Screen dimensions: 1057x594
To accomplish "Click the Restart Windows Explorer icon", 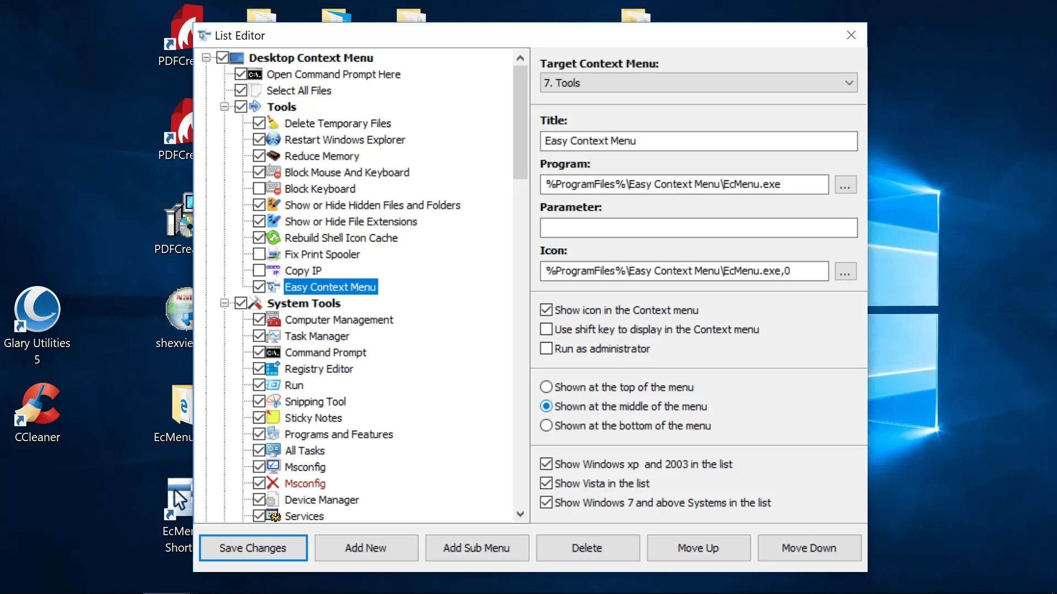I will (273, 139).
